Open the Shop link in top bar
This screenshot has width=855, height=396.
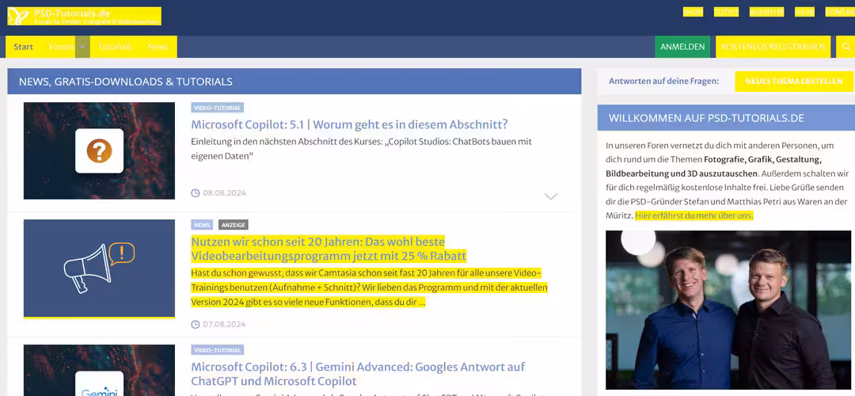point(693,12)
